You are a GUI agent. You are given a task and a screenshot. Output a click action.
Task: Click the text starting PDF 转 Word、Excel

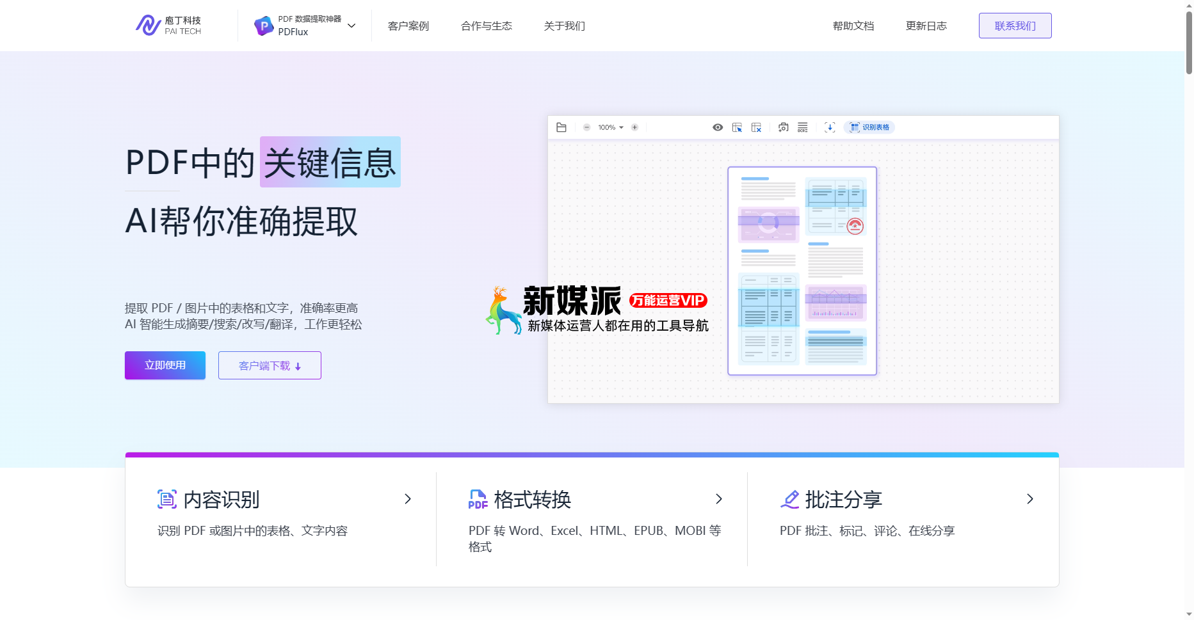point(595,539)
